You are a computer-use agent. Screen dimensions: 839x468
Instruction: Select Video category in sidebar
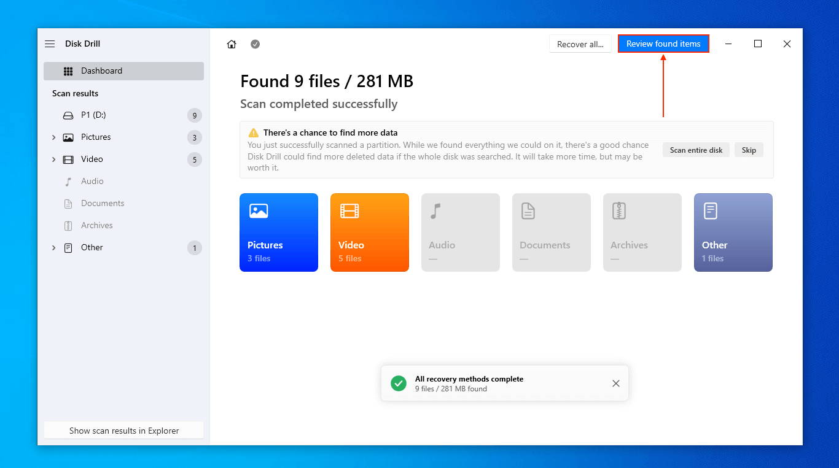click(123, 159)
